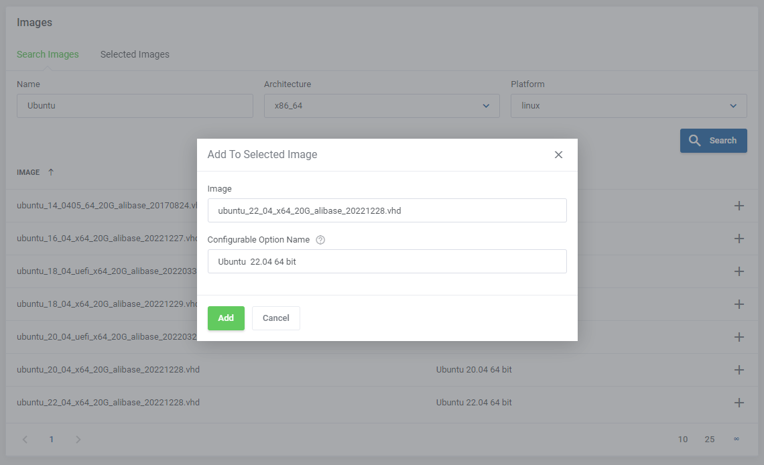
Task: Click the green Add button
Action: (x=226, y=318)
